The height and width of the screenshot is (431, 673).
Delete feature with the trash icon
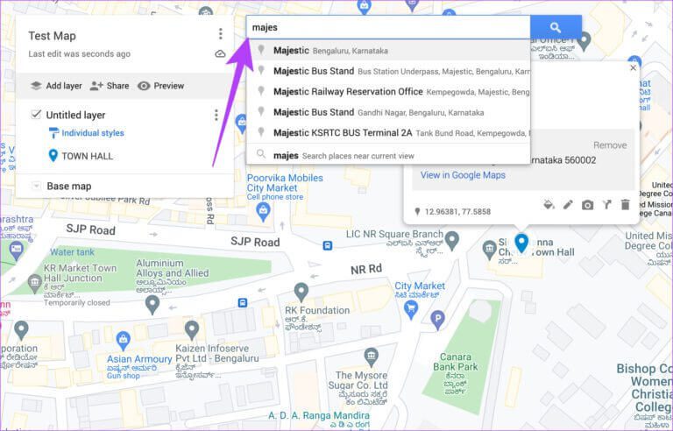click(x=626, y=205)
